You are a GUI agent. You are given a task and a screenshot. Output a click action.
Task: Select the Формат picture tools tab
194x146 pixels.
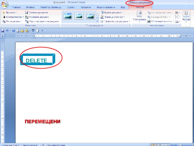point(140,7)
